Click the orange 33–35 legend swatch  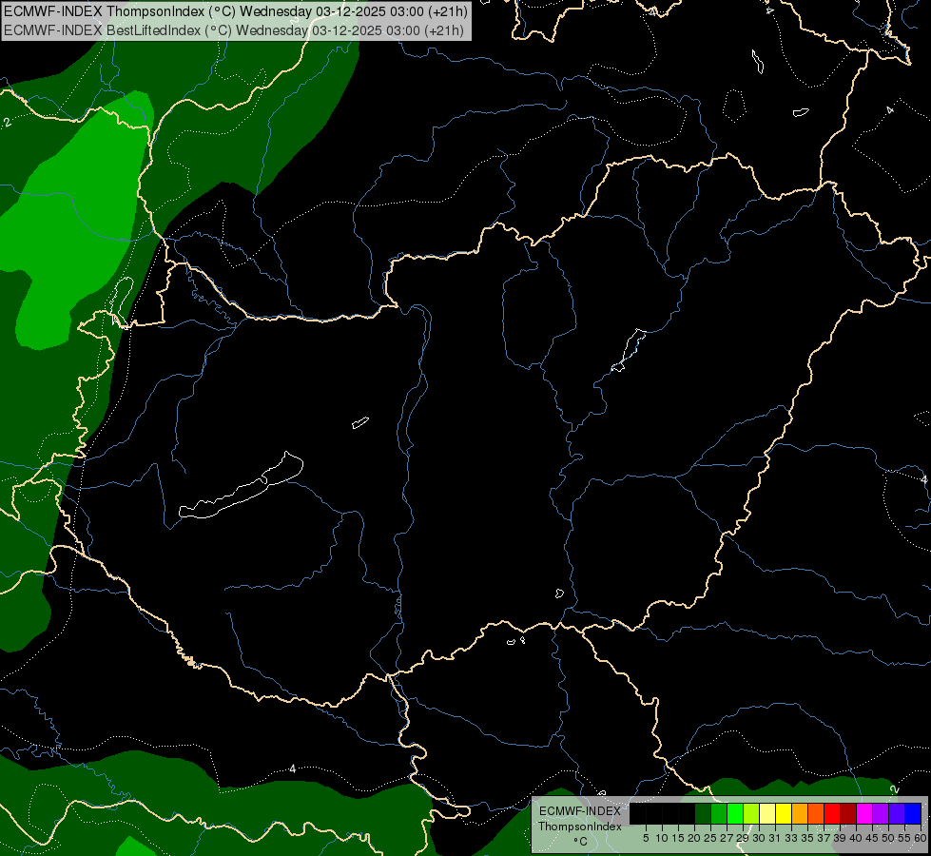(x=800, y=813)
